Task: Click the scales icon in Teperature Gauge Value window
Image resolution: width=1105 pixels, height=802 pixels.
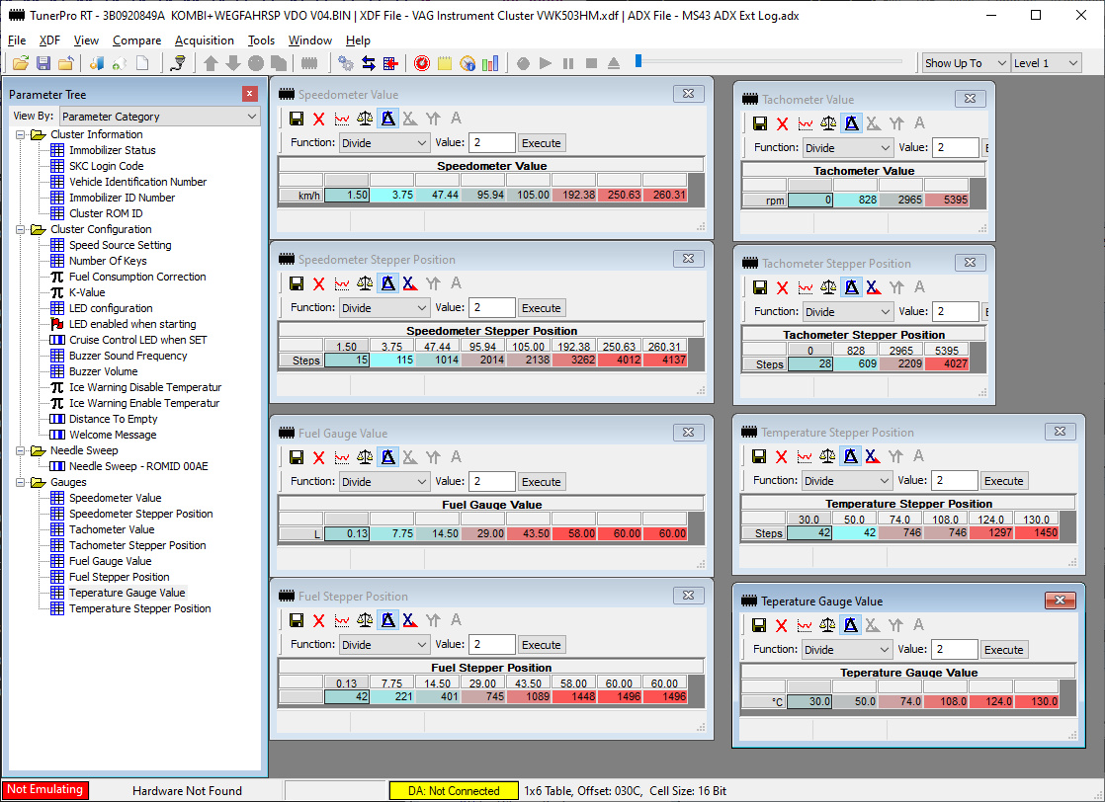Action: 827,625
